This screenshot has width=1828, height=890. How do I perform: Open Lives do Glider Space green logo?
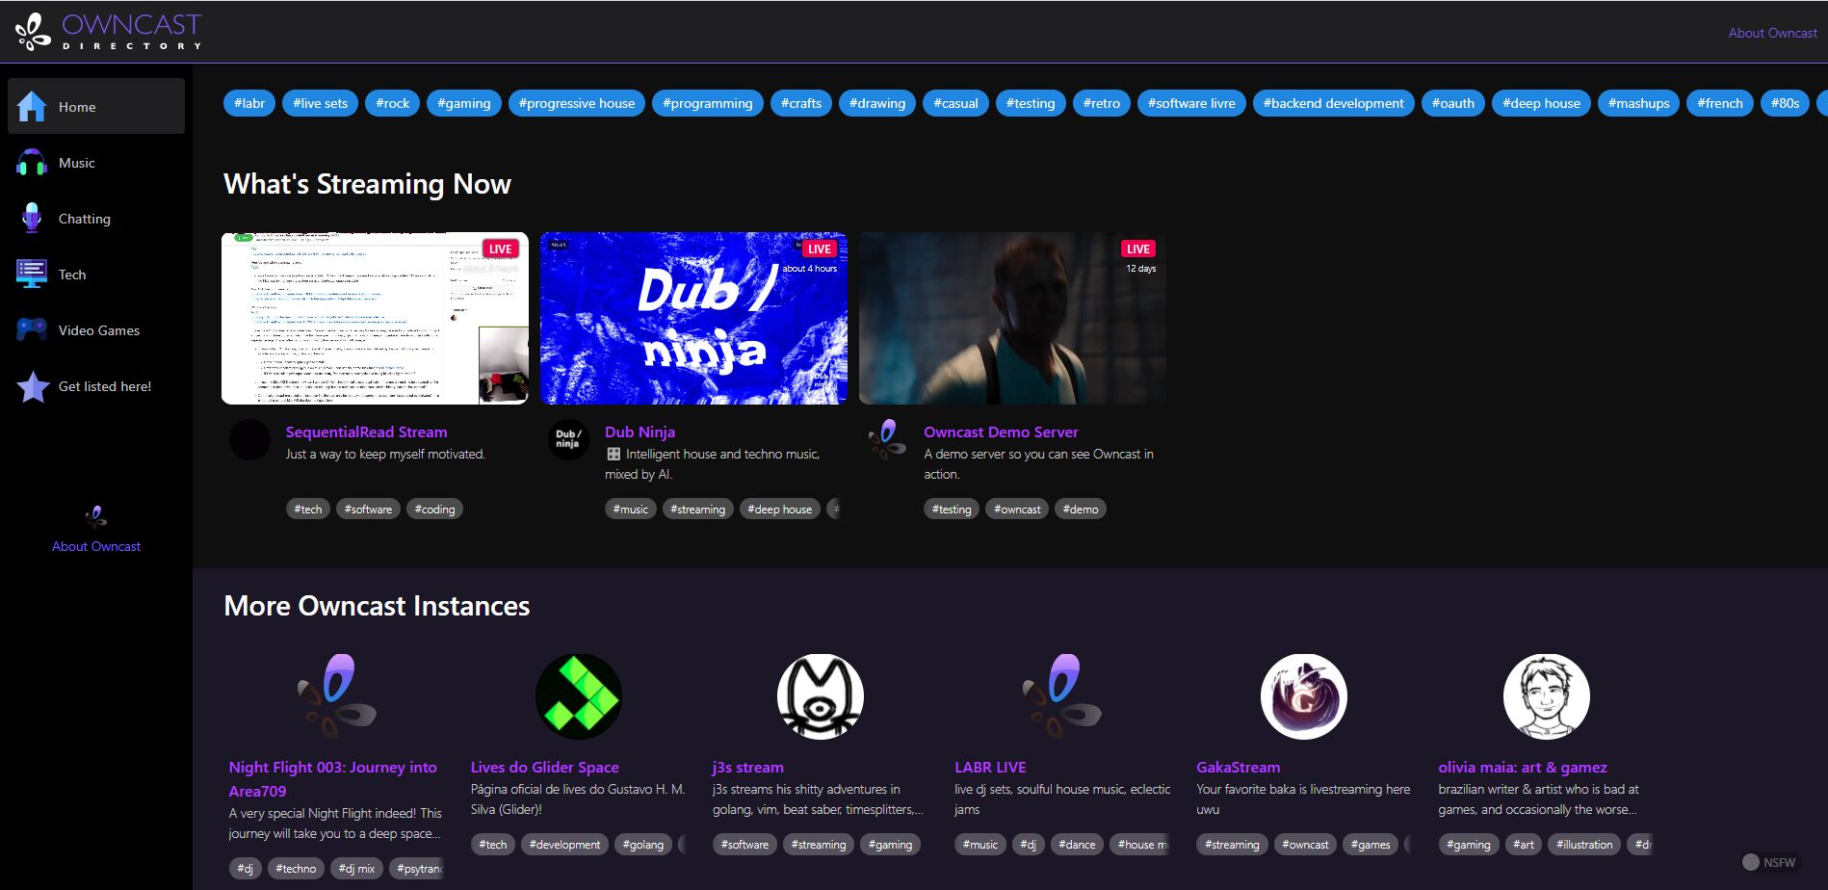(x=578, y=696)
